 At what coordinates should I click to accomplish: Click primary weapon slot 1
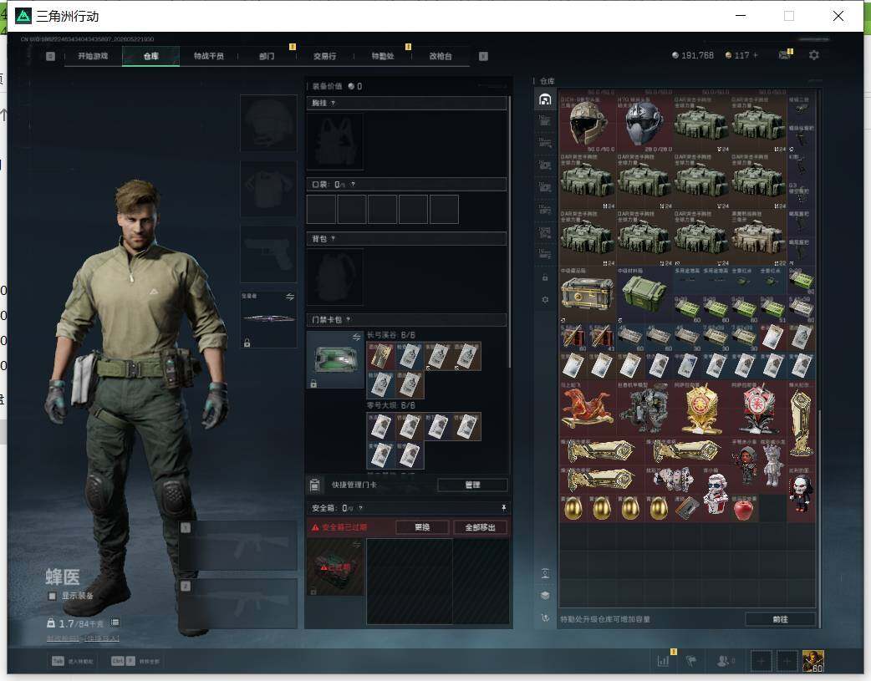coord(237,546)
